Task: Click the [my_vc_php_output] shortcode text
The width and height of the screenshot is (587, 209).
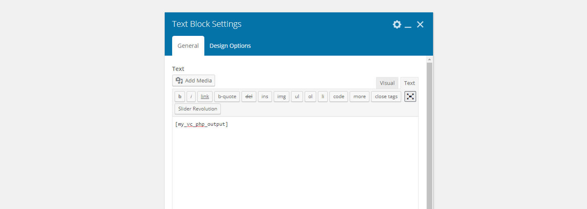Action: (x=201, y=124)
